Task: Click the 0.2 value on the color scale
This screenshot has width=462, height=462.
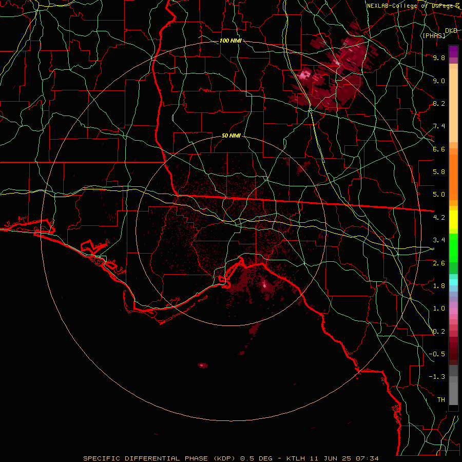Action: pos(439,332)
